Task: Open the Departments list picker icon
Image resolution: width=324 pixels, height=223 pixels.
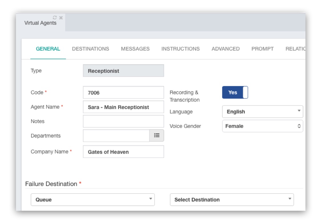Action: (157, 135)
